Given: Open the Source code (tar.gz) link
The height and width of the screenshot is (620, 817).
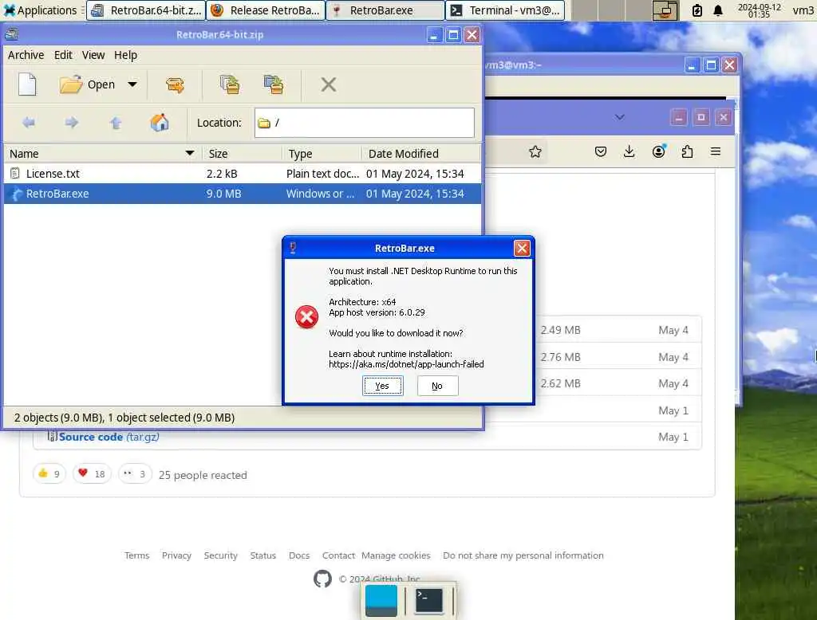Looking at the screenshot, I should 109,437.
